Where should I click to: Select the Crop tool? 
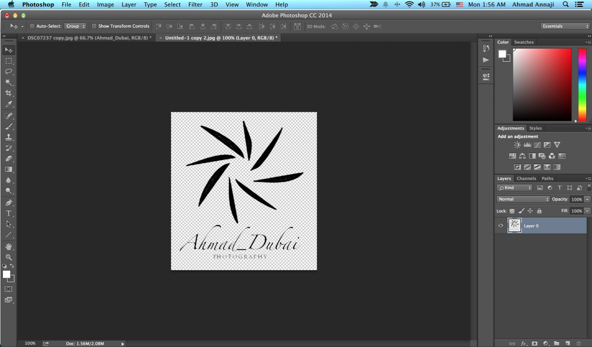click(9, 93)
